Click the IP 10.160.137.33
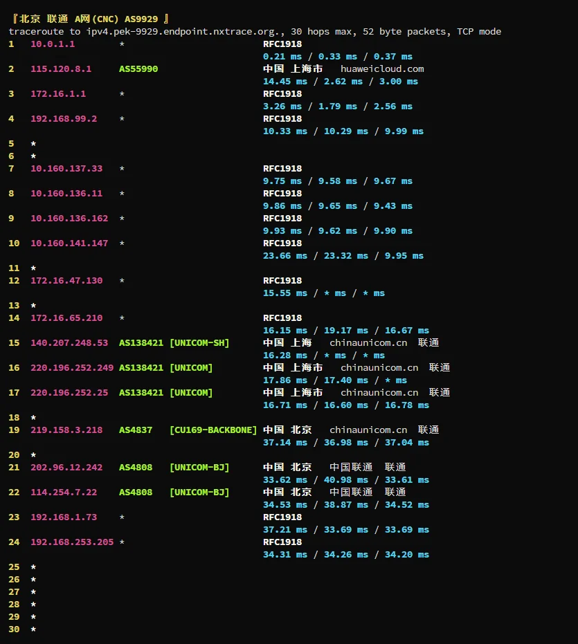Viewport: 578px width, 644px height. [x=66, y=169]
